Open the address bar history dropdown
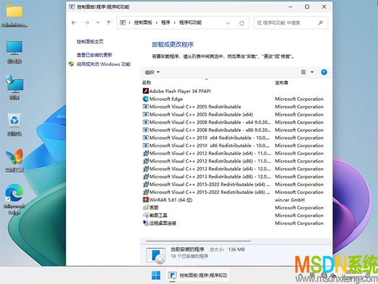Screen dimensions: 378x284 [227, 23]
